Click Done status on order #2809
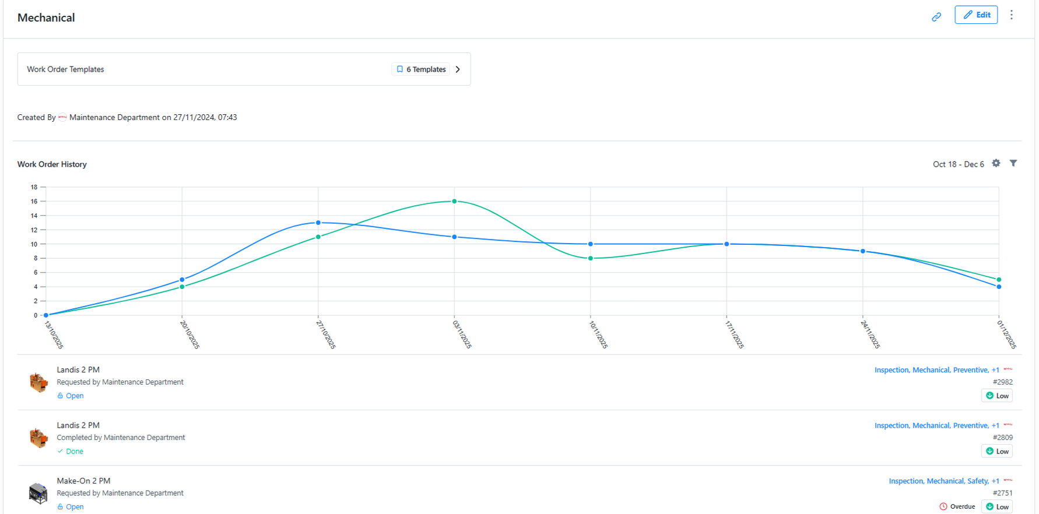Viewport: 1039px width, 514px height. [71, 451]
